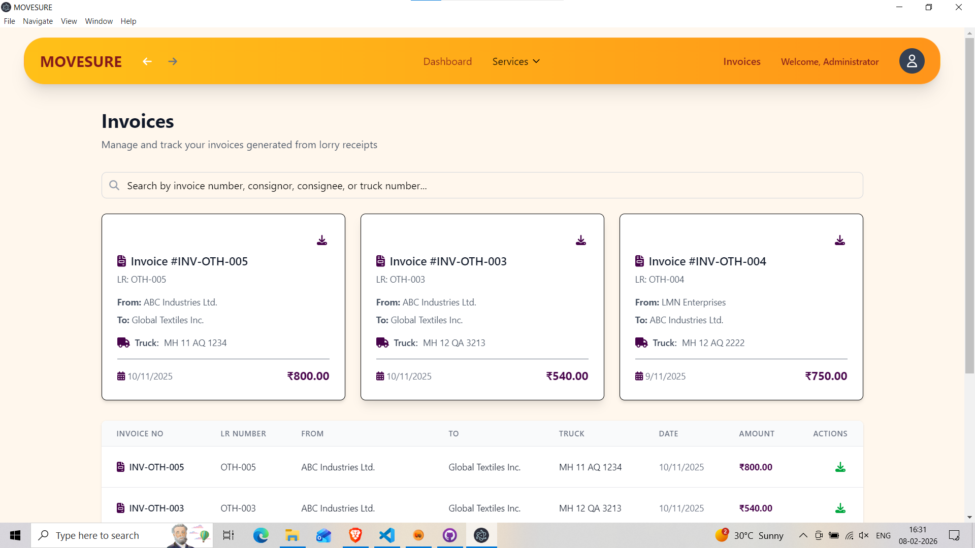The image size is (975, 548).
Task: Click the MOVESURE logo
Action: [81, 61]
